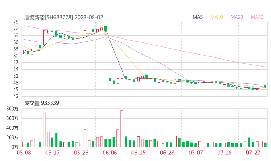The image size is (271, 161).
Task: Click the 72 price axis label
Action: [16, 29]
